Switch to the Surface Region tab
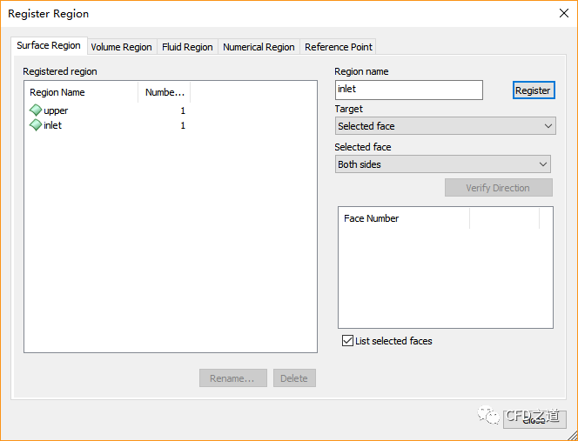This screenshot has width=578, height=441. pos(49,46)
